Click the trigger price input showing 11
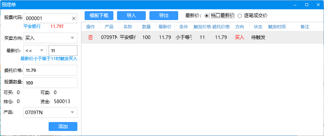This screenshot has width=324, height=136. click(63, 50)
